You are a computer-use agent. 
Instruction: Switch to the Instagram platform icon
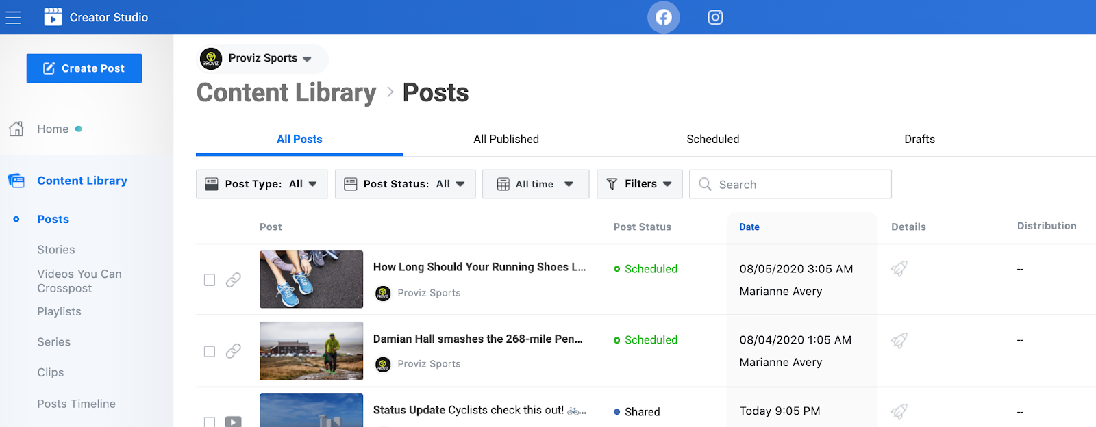(x=715, y=17)
